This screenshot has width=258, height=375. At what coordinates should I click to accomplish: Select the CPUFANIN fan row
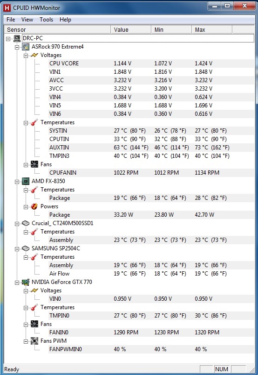click(x=151, y=173)
